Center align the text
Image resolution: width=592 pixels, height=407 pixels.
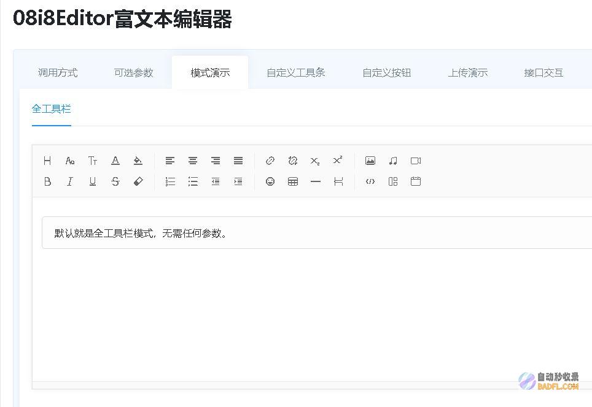pyautogui.click(x=193, y=161)
